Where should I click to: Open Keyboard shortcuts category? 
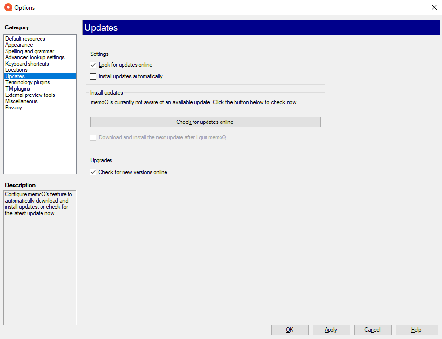27,64
